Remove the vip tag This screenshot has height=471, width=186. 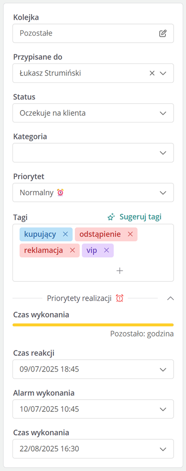tap(107, 250)
